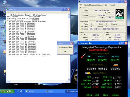130x97 pixels.
Task: Click the battery voltage icon in Smartguardian
Action: point(88,73)
